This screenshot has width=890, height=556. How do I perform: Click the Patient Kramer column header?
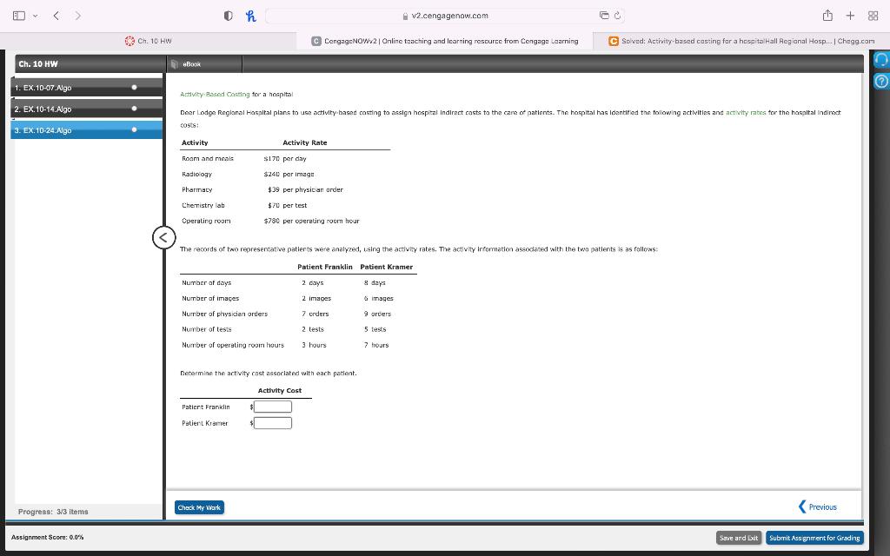click(x=387, y=267)
